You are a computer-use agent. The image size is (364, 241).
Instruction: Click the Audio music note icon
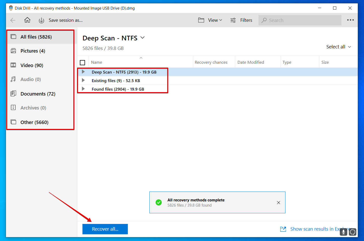(13, 79)
